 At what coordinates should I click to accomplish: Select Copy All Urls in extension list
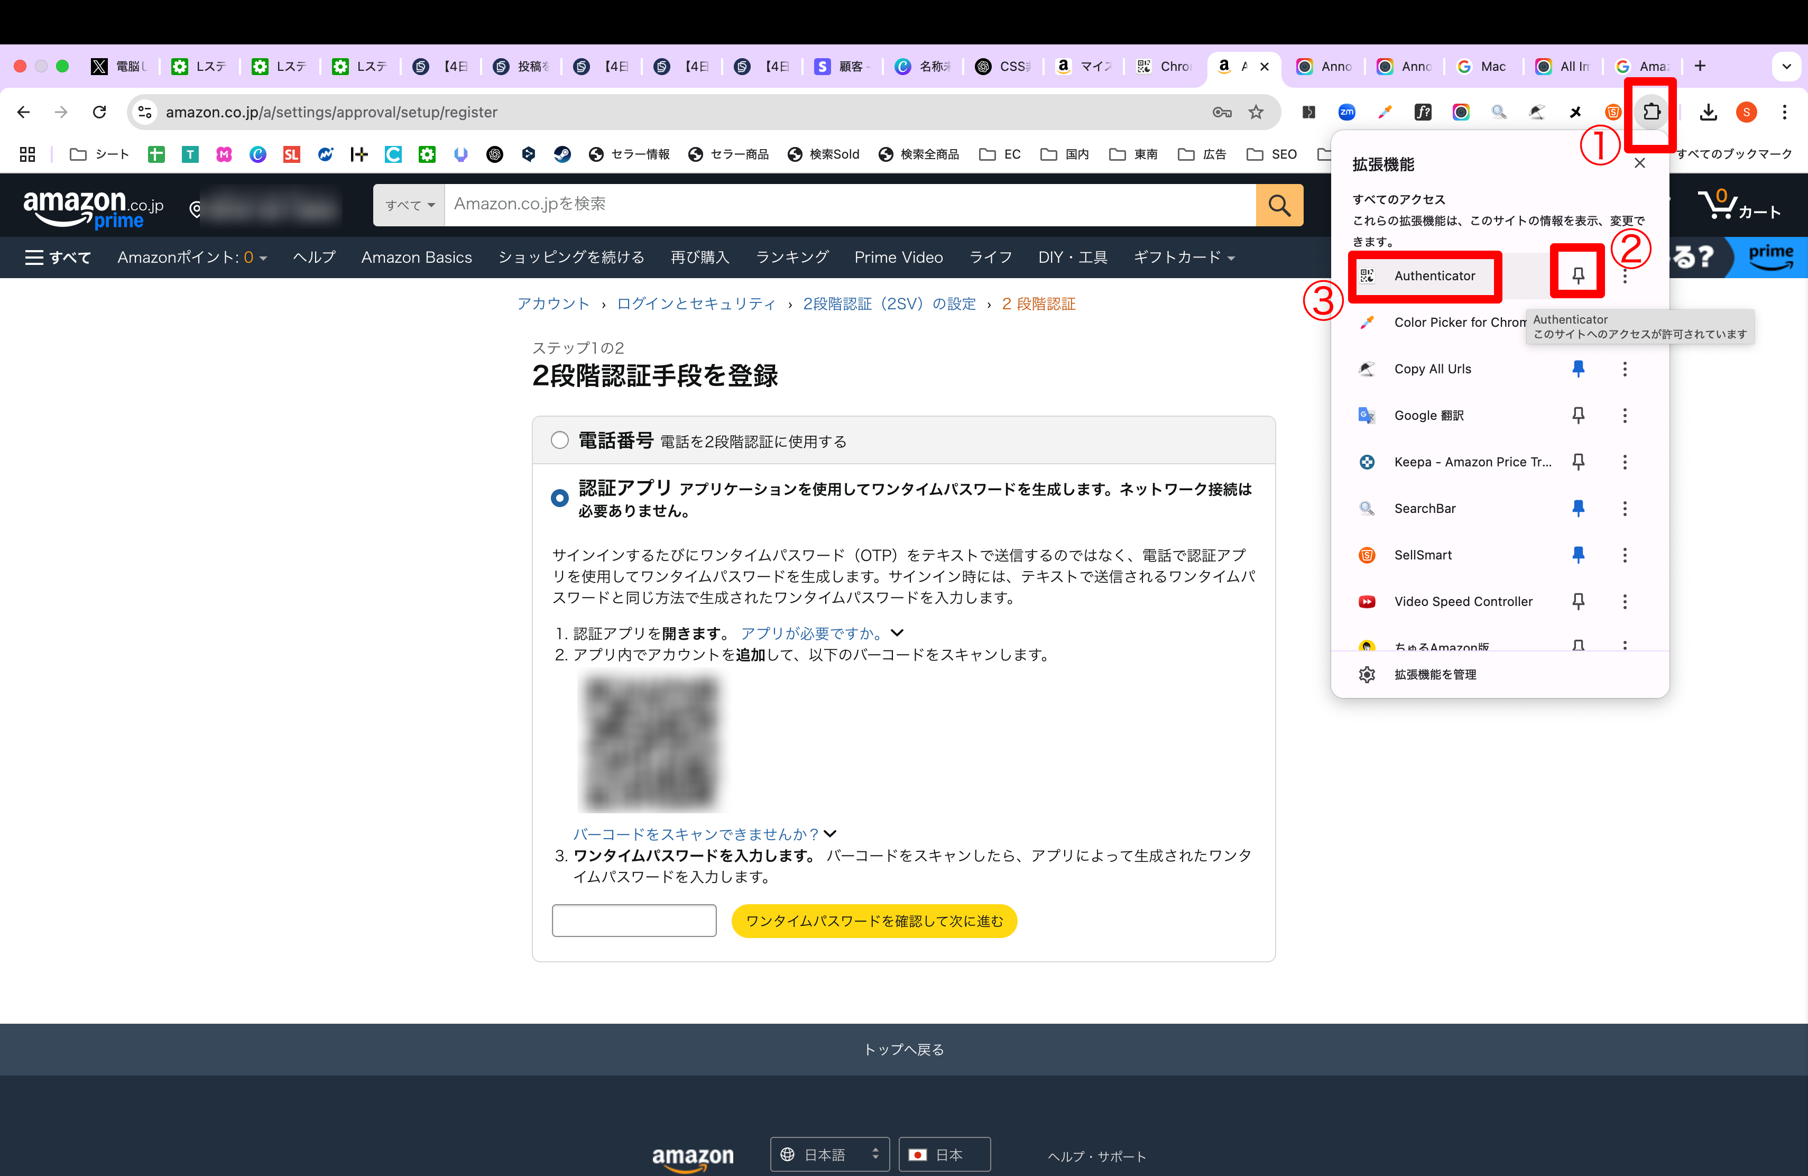point(1433,369)
